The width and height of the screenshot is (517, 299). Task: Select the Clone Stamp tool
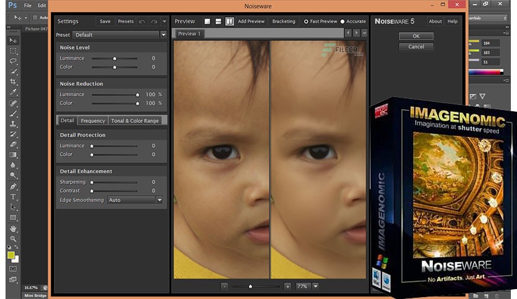click(x=13, y=124)
